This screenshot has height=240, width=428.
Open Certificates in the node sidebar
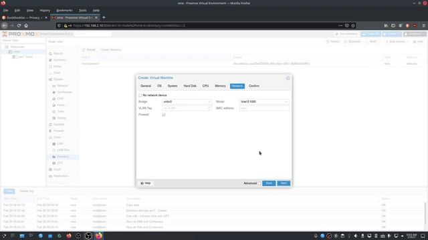(64, 93)
